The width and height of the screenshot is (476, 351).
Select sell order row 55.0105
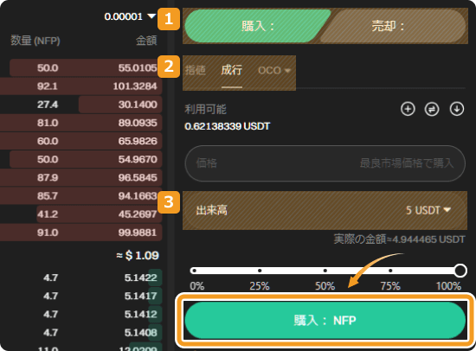[81, 67]
